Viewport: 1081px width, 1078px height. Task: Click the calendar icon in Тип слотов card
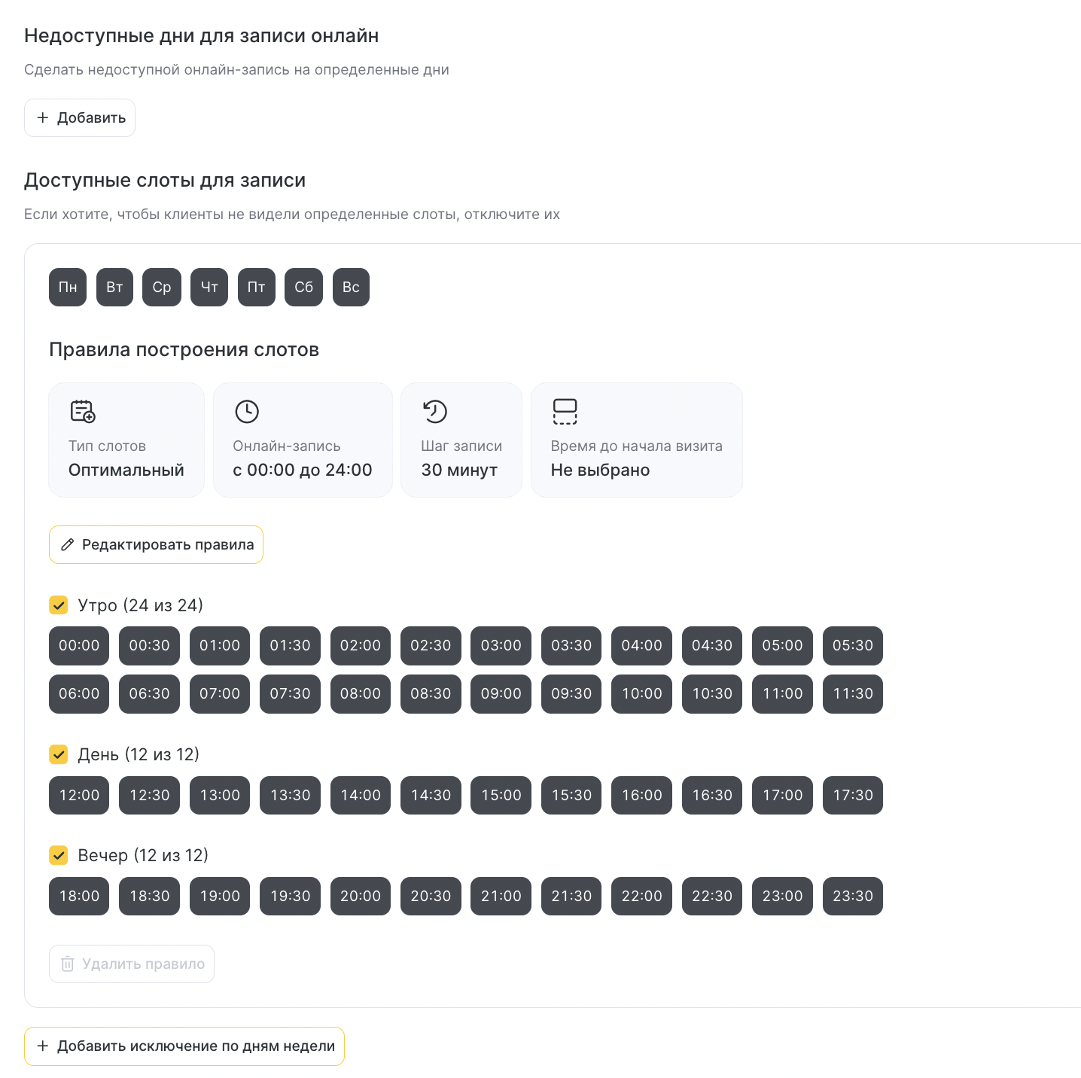(83, 411)
